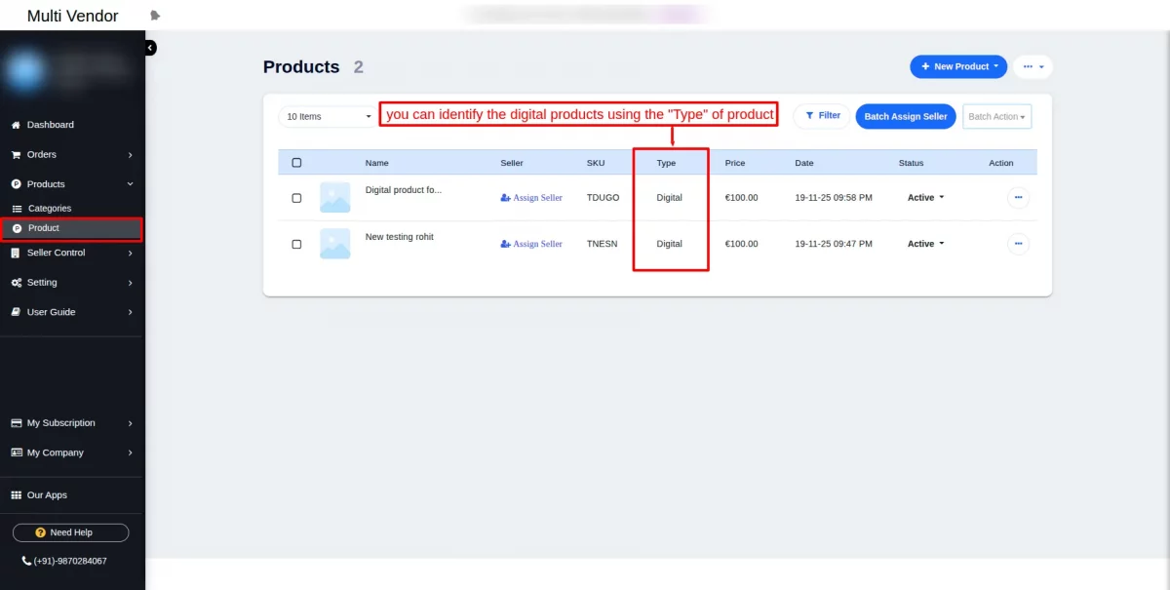
Task: Click the Setting gears icon
Action: pos(17,283)
